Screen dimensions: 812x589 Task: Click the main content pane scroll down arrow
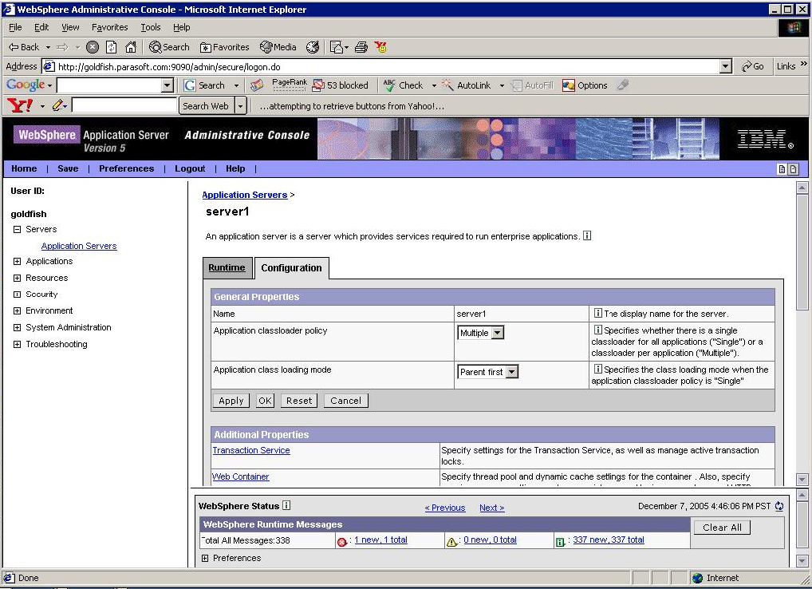802,479
